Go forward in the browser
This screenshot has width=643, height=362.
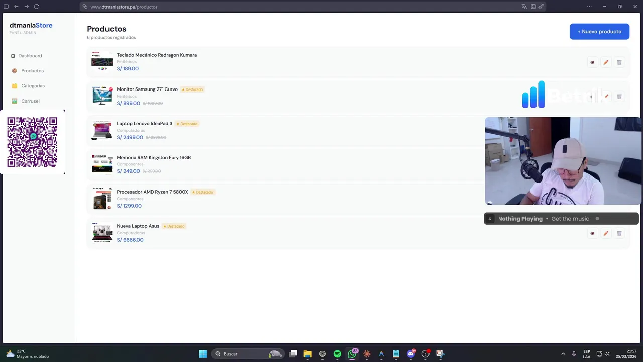[x=26, y=7]
